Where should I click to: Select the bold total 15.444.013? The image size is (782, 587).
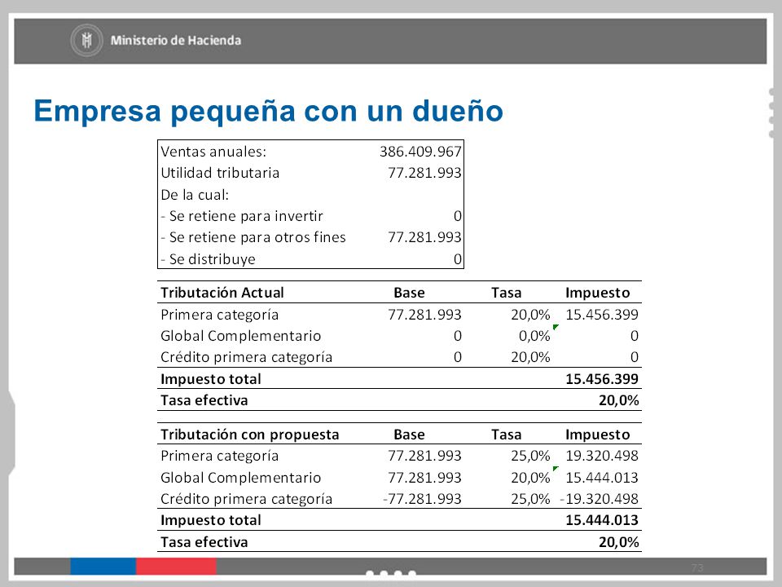pos(601,520)
